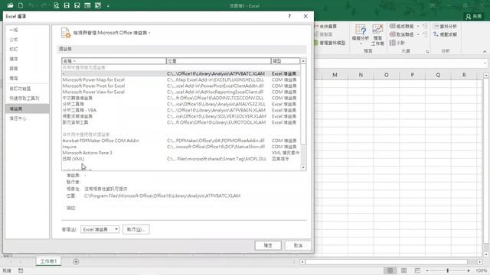Select Microsoft Actions Pane 3 row

(x=181, y=153)
